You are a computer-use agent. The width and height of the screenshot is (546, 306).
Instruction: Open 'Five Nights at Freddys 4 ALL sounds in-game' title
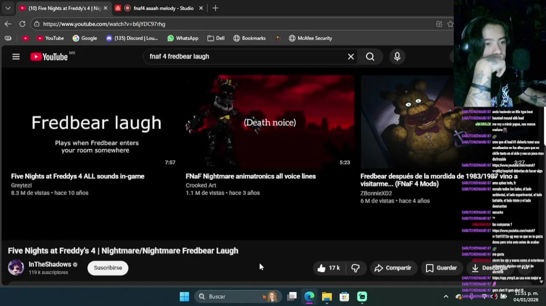[x=78, y=176]
